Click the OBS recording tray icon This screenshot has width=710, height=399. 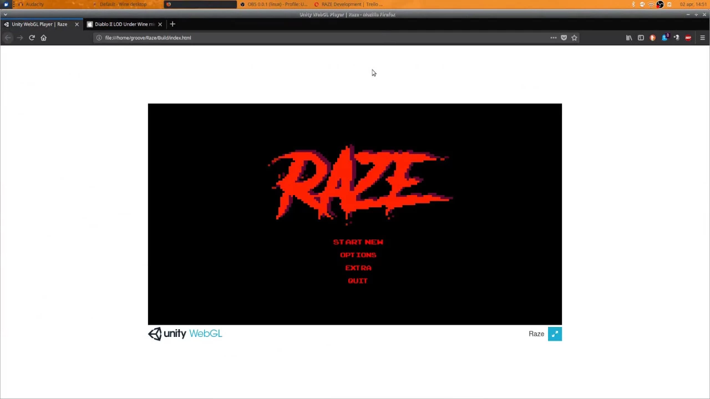click(x=660, y=4)
